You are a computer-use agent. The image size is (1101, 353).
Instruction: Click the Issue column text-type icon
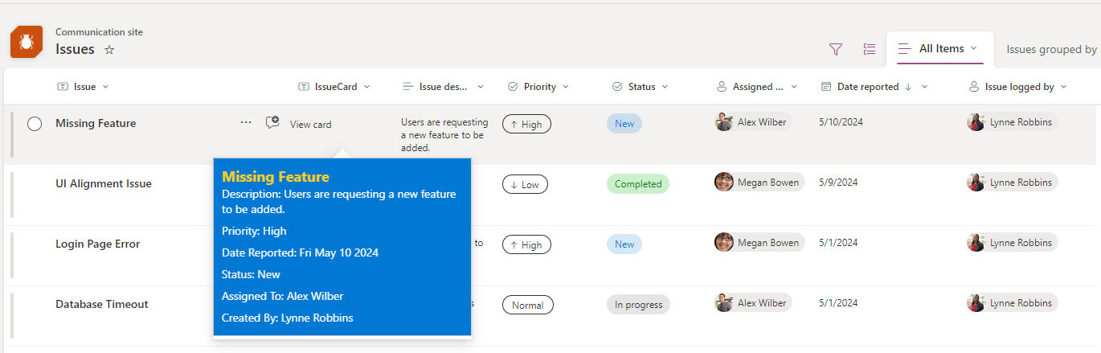tap(63, 87)
